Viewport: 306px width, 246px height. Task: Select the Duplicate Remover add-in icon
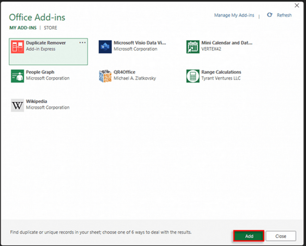17,47
